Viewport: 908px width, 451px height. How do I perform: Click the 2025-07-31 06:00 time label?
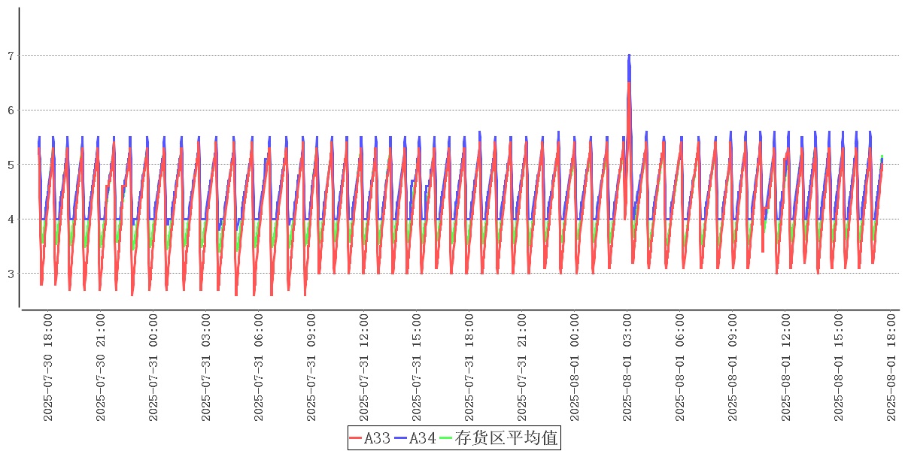tap(259, 368)
